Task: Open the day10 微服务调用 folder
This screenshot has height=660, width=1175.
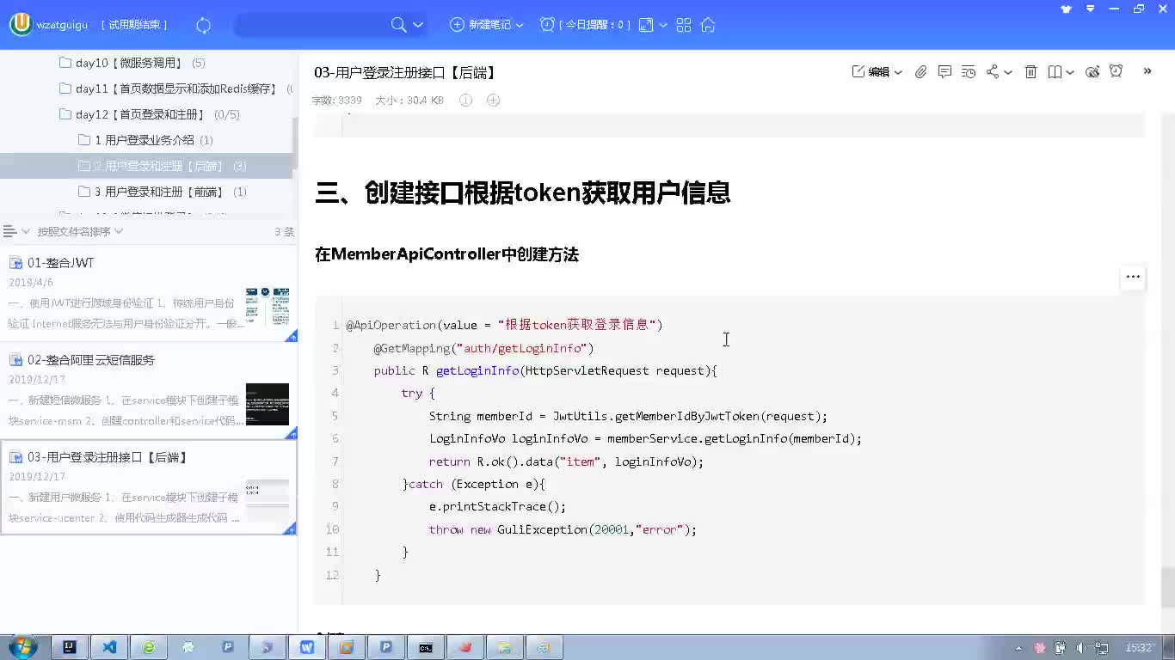Action: 132,63
